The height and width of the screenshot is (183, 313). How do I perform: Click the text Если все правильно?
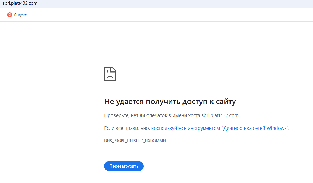127,128
